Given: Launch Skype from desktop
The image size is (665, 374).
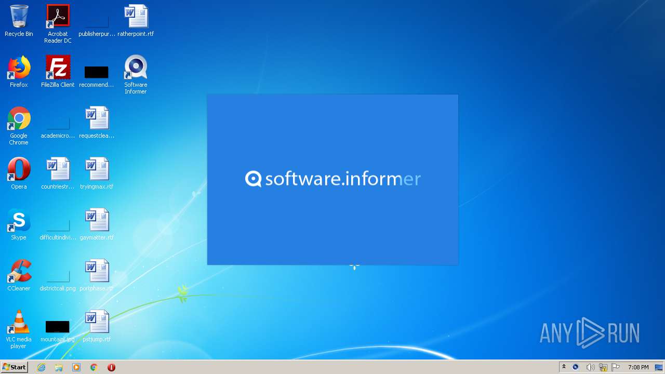Looking at the screenshot, I should [19, 224].
